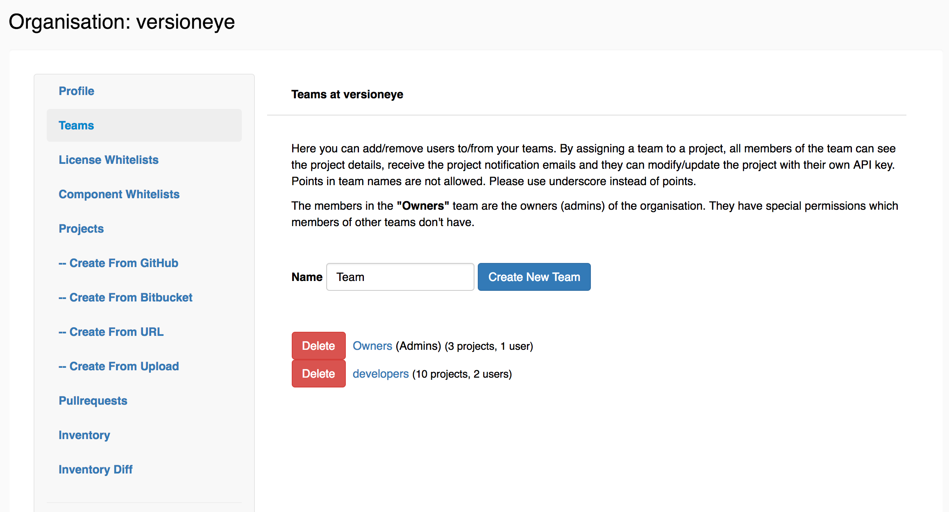This screenshot has height=512, width=949.
Task: Select Create From URL link
Action: pos(111,332)
